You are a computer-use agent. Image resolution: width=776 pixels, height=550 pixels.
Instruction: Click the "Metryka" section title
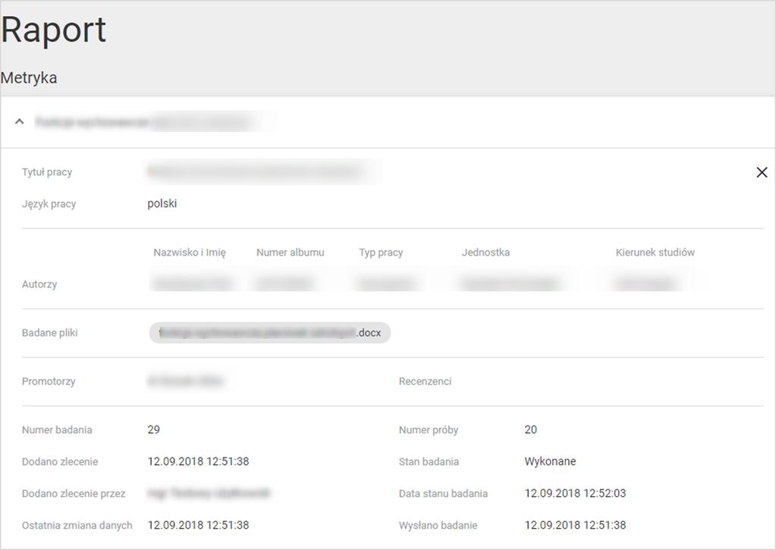(x=29, y=77)
